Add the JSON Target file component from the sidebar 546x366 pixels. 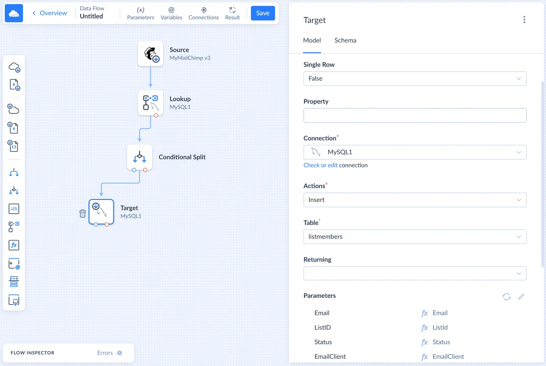pos(13,146)
